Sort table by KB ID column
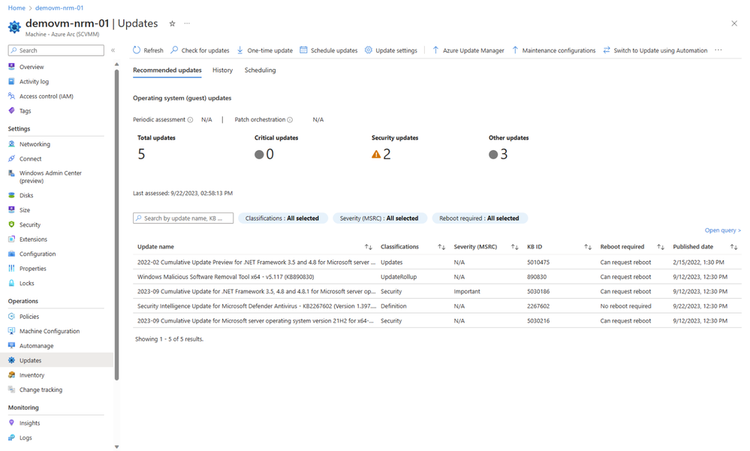 coord(588,247)
